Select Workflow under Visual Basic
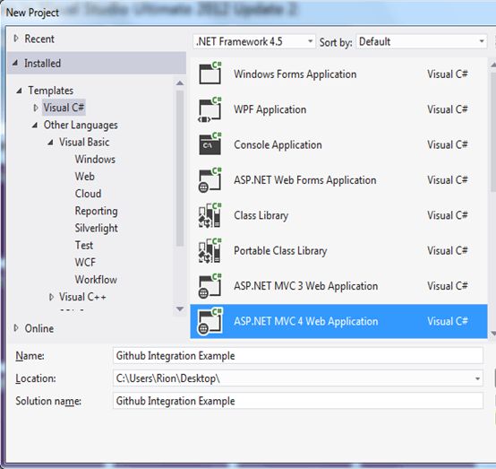 (x=96, y=280)
